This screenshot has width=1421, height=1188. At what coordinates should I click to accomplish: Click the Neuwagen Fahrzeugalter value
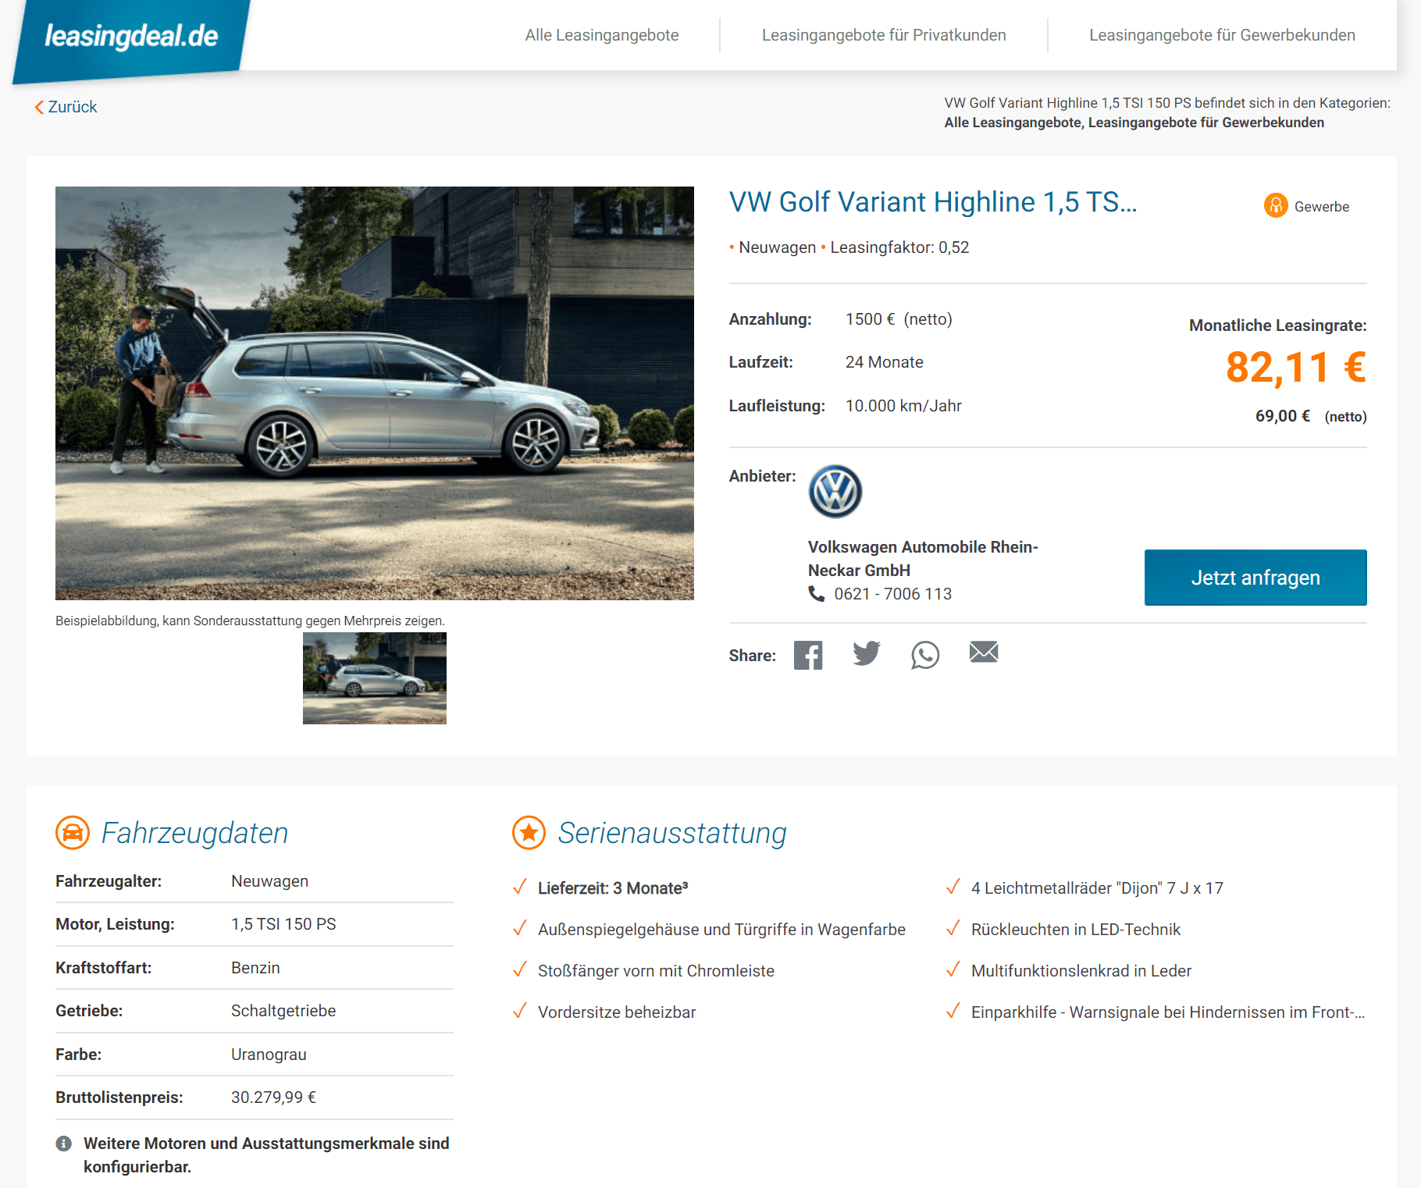coord(269,881)
